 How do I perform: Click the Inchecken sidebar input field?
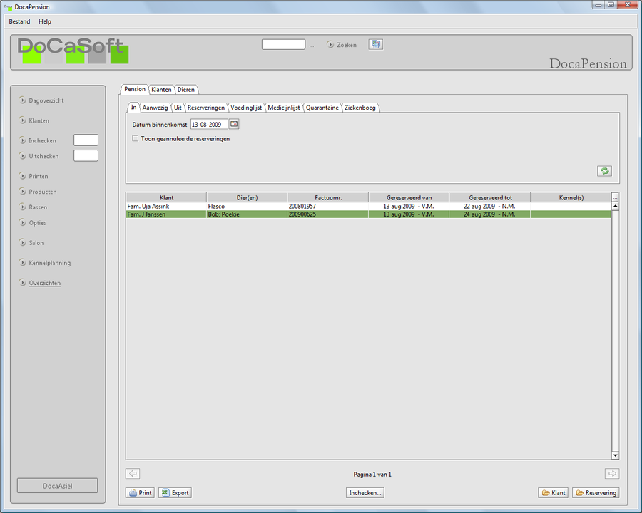pos(86,140)
